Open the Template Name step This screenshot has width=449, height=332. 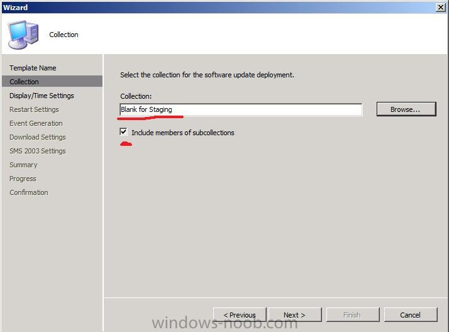pos(33,68)
